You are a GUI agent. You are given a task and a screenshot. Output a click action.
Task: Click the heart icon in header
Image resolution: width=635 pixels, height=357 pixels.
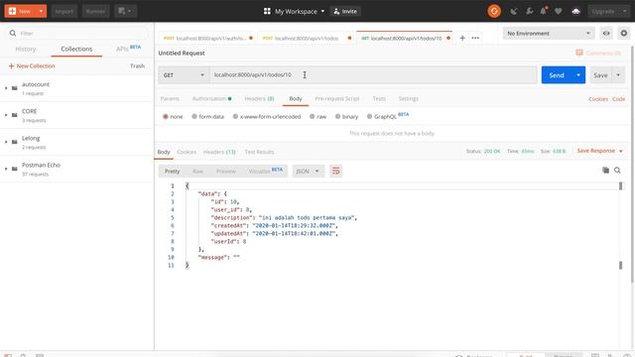(558, 11)
